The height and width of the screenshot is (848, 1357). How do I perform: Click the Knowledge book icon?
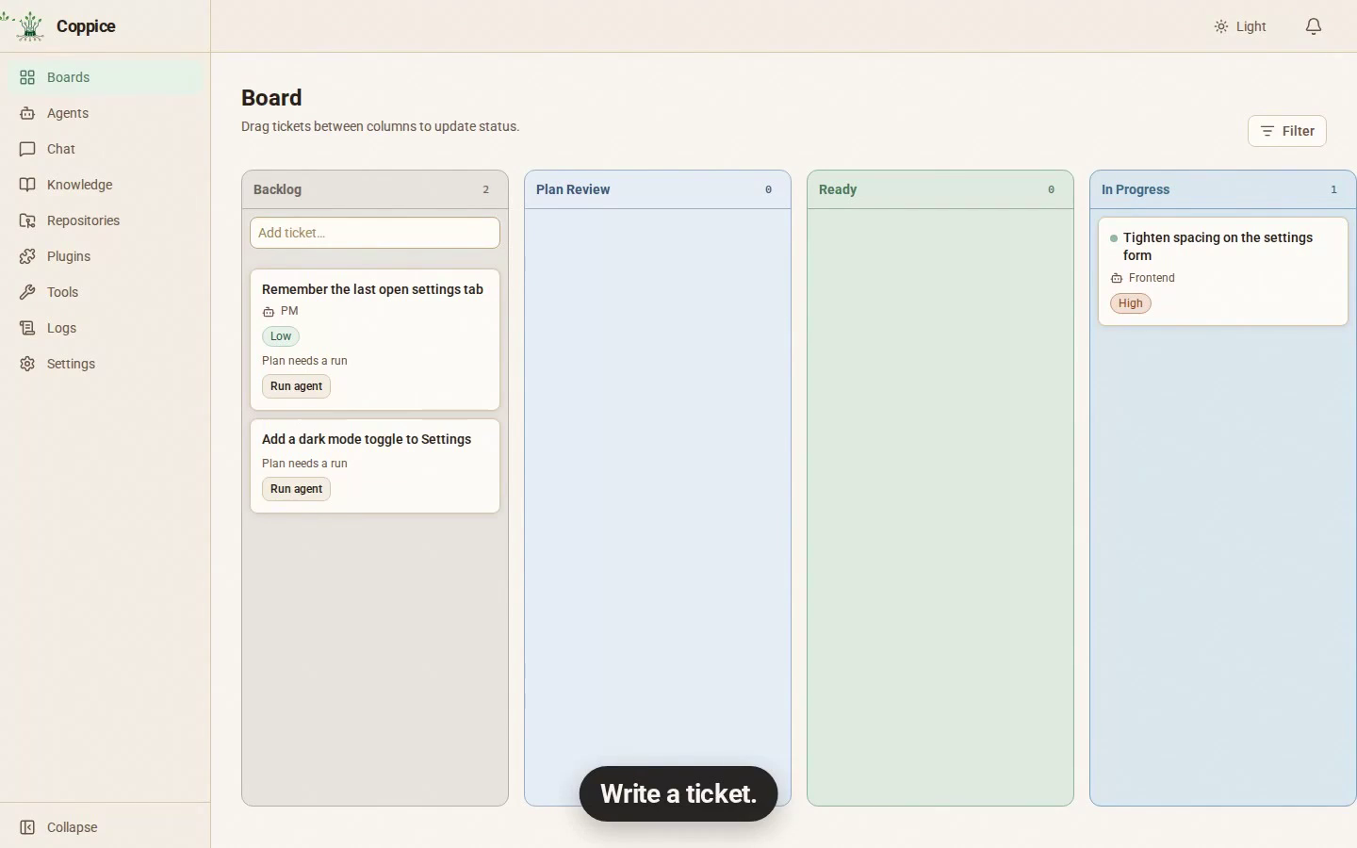pos(27,185)
